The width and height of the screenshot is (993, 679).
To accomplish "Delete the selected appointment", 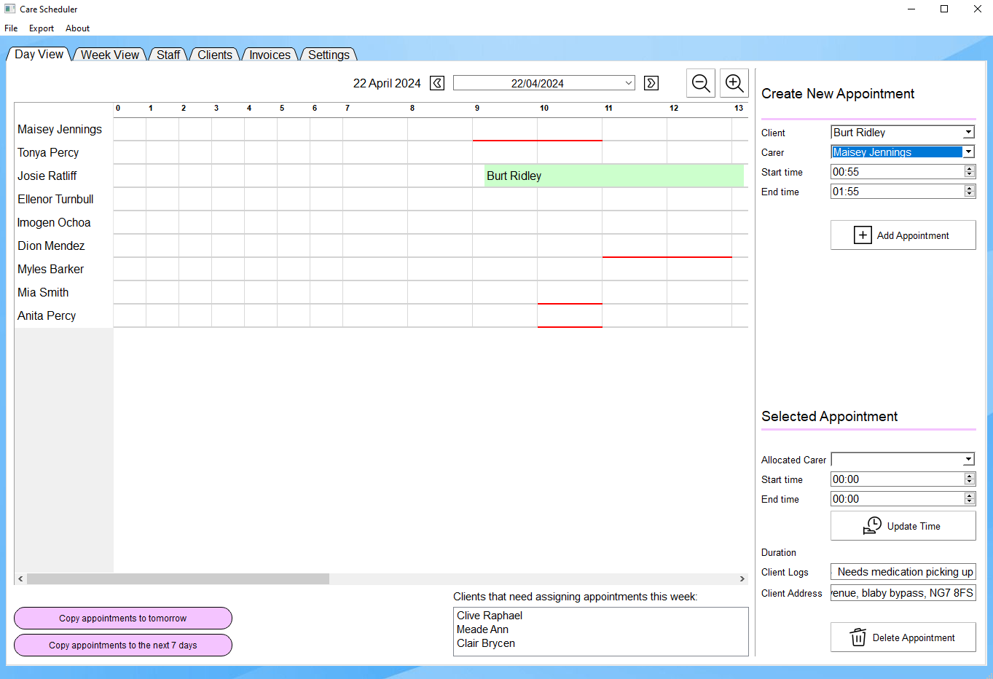I will click(x=903, y=637).
